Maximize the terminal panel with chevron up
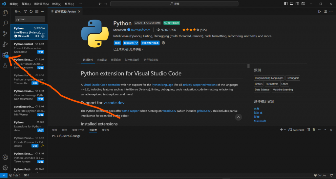Image resolution: width=336 pixels, height=179 pixels. coord(325,130)
